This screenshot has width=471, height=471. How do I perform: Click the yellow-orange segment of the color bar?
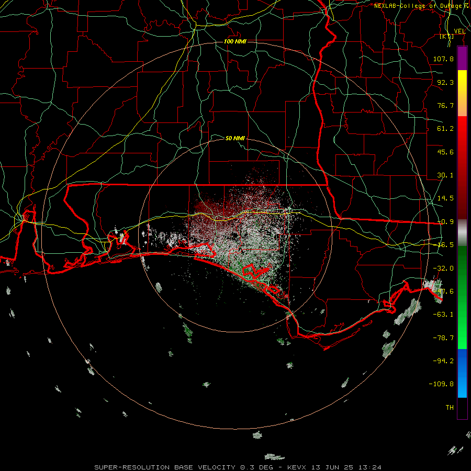[462, 94]
